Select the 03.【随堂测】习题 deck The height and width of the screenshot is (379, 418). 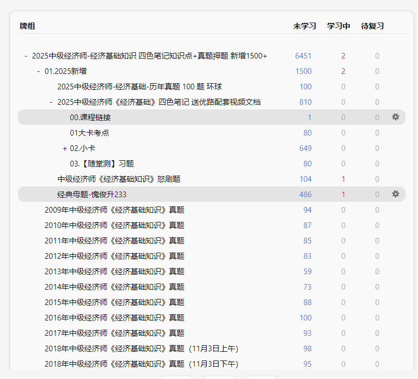[x=102, y=164]
